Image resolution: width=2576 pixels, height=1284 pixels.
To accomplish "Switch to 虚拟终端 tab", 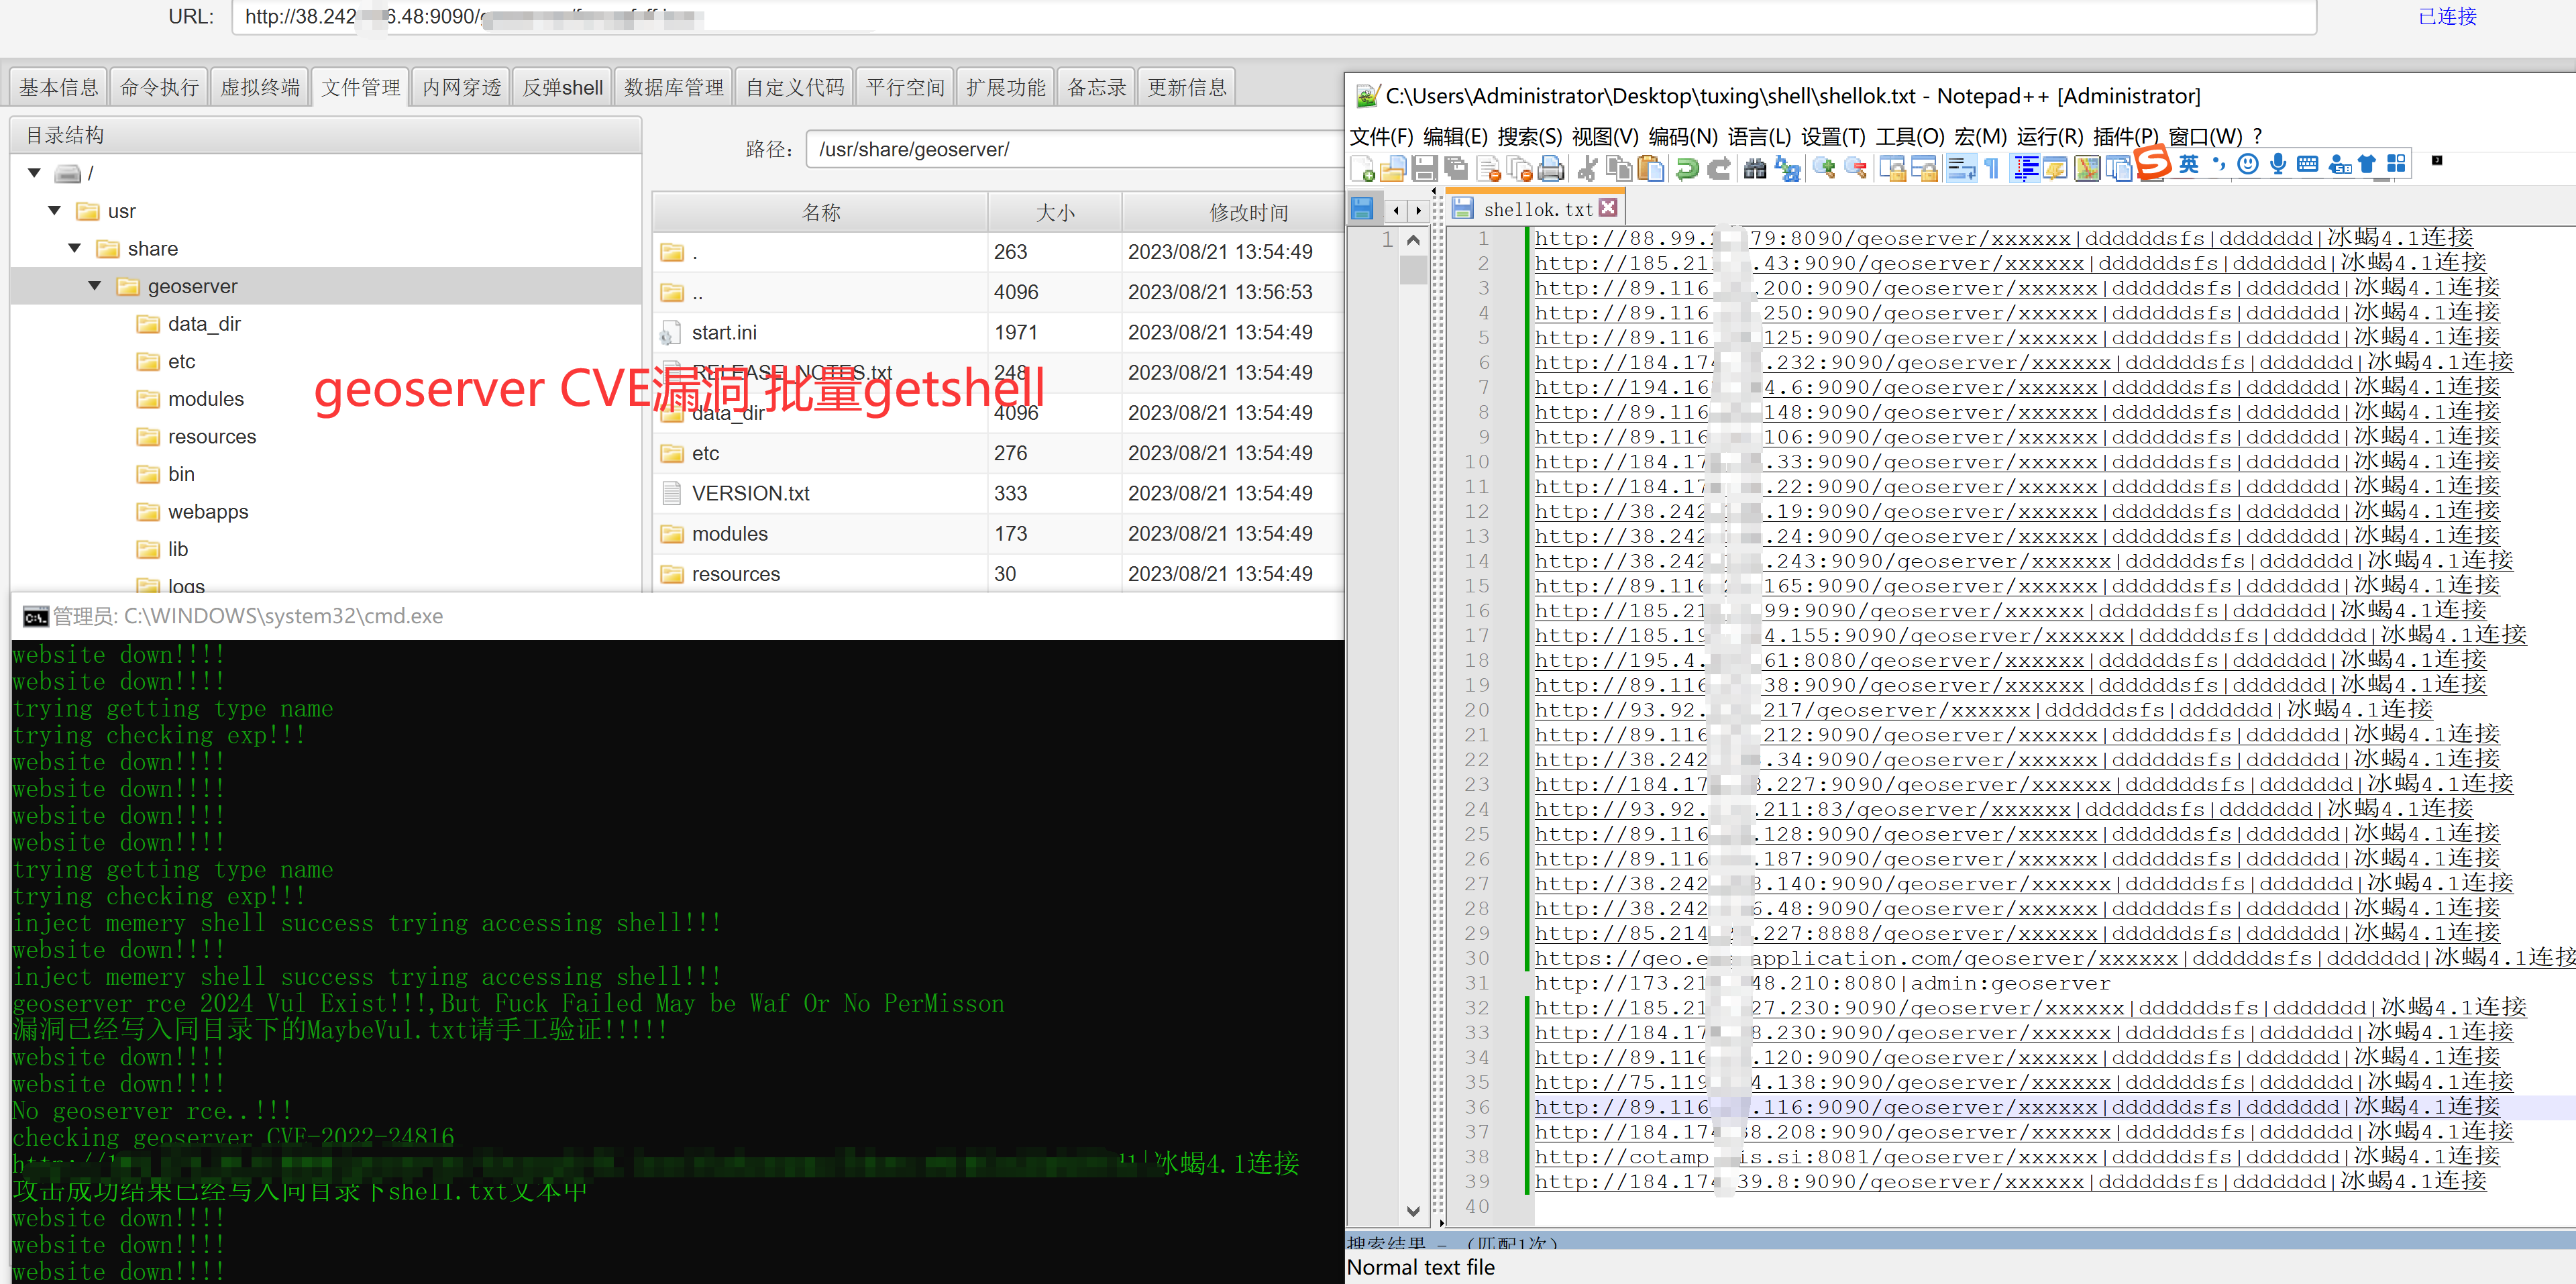I will tap(260, 87).
